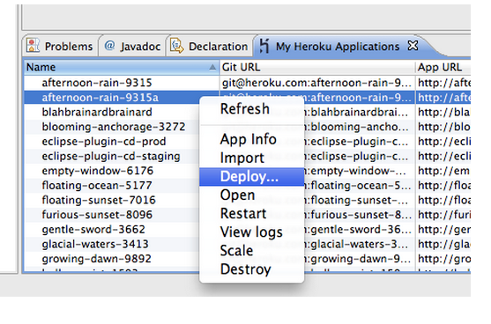
Task: Click the Declaration tab icon
Action: [177, 46]
